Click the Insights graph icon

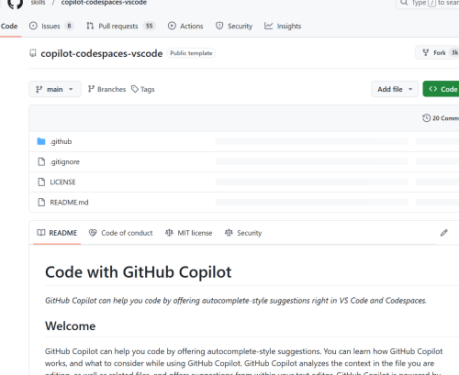(268, 26)
